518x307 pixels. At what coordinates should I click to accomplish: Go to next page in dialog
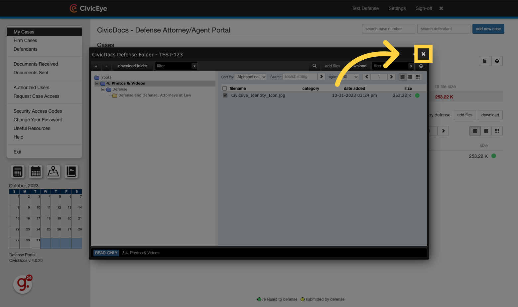point(391,77)
